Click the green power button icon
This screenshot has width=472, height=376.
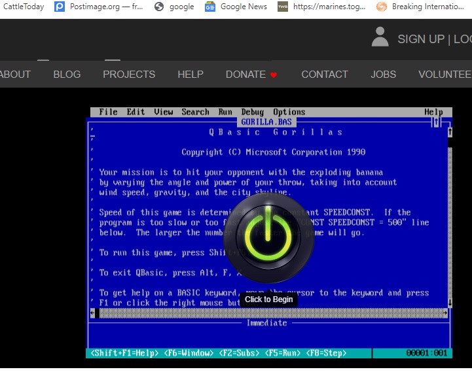268,239
